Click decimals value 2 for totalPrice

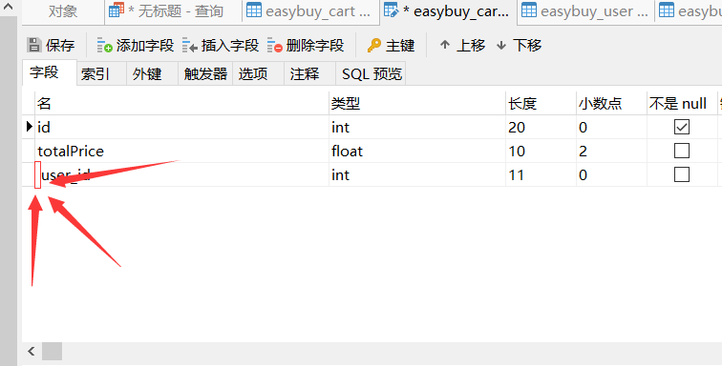click(611, 151)
